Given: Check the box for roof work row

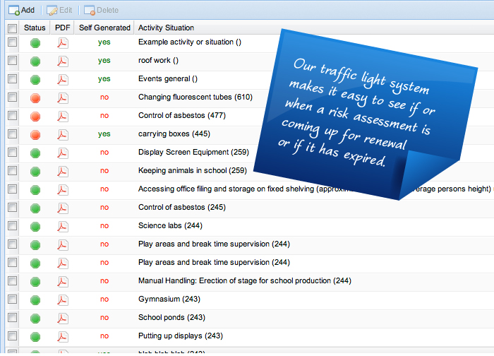Looking at the screenshot, I should pos(12,60).
